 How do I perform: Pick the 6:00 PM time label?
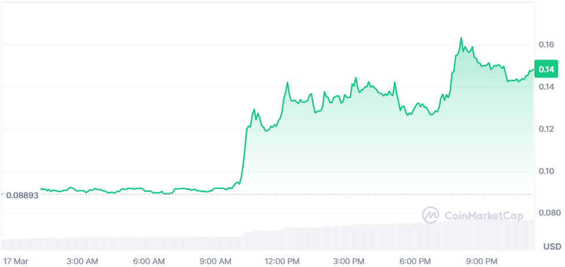click(416, 261)
